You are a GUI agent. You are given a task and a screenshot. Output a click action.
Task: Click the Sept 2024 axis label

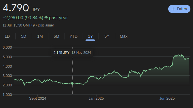[37, 98]
